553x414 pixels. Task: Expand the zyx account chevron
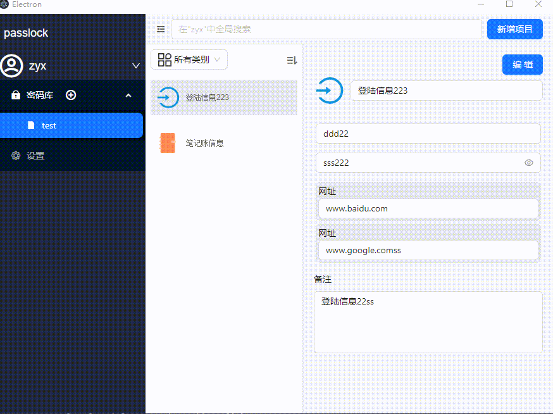point(135,66)
